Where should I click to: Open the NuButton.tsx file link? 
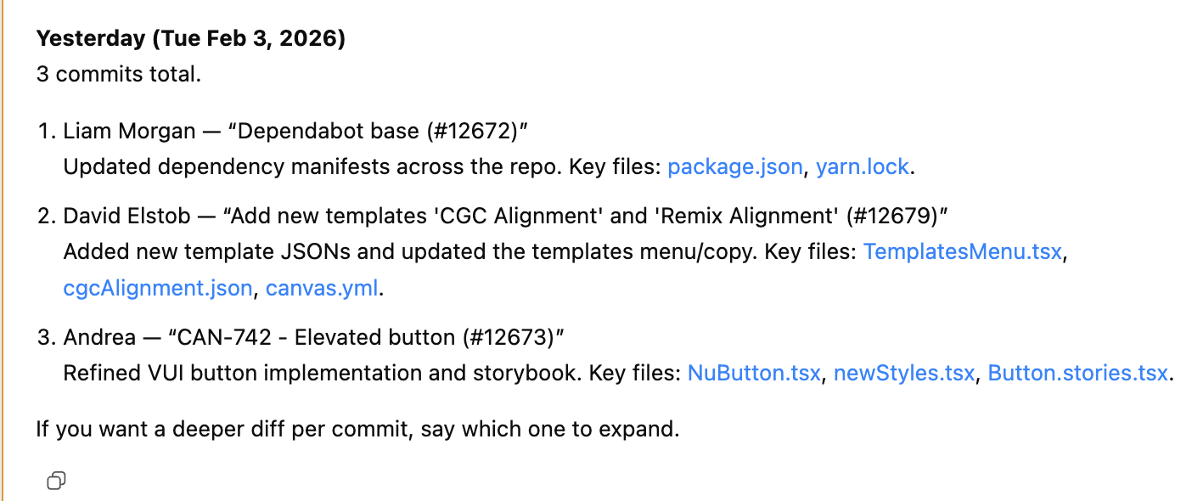click(753, 373)
